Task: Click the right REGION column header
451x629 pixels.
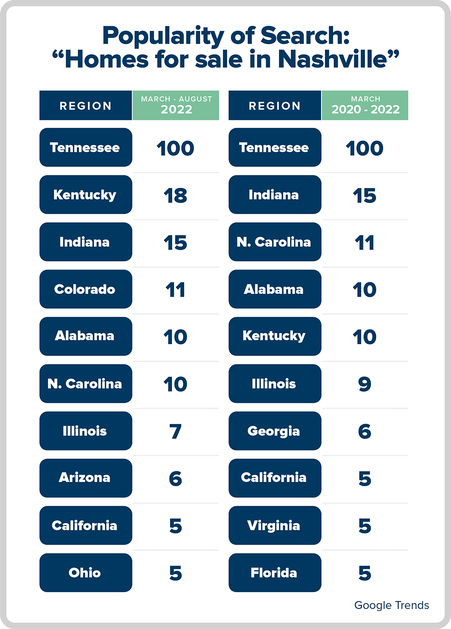Action: coord(275,106)
